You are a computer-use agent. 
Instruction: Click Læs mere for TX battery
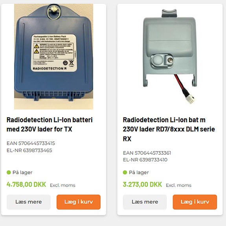pyautogui.click(x=29, y=202)
